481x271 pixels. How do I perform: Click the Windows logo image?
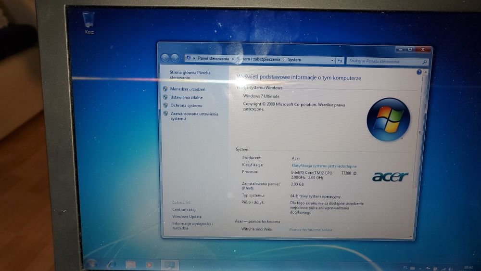point(388,119)
